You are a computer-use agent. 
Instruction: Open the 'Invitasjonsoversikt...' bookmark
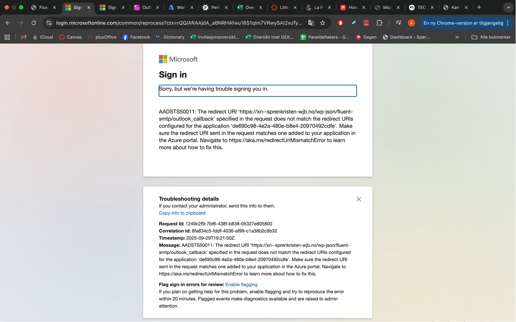point(214,37)
